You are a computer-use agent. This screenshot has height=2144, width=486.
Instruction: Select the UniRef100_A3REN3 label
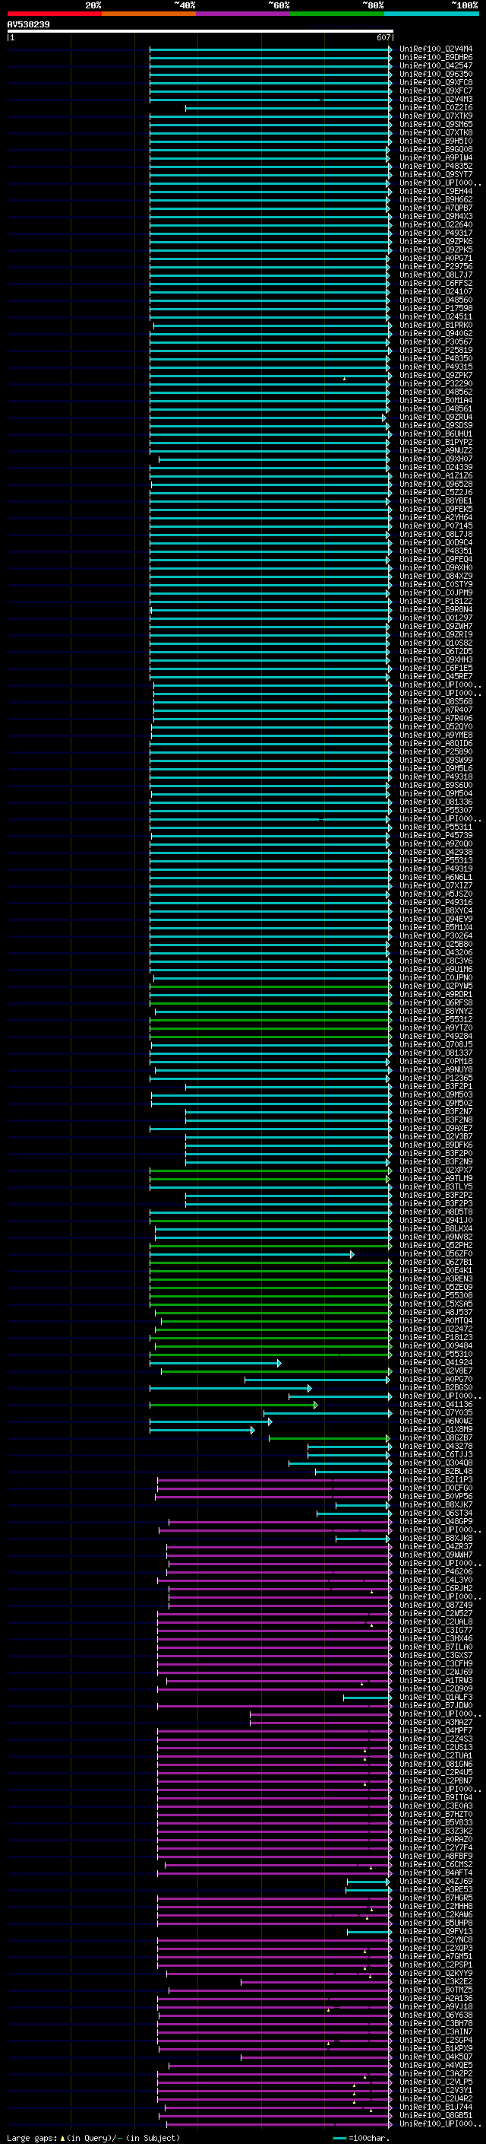436,1279
